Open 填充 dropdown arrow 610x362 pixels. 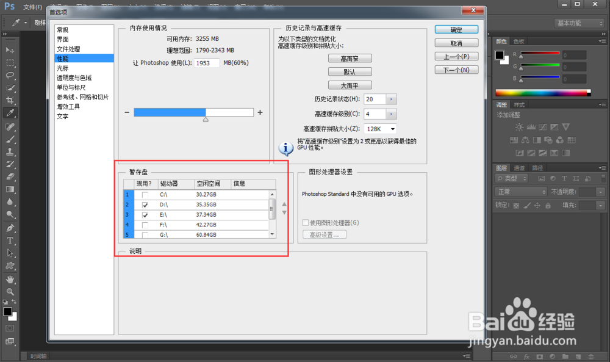coord(601,205)
